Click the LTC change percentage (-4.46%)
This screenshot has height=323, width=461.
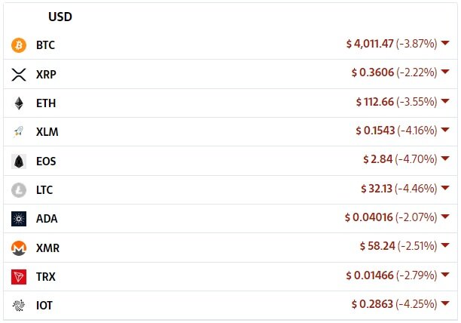tap(416, 189)
